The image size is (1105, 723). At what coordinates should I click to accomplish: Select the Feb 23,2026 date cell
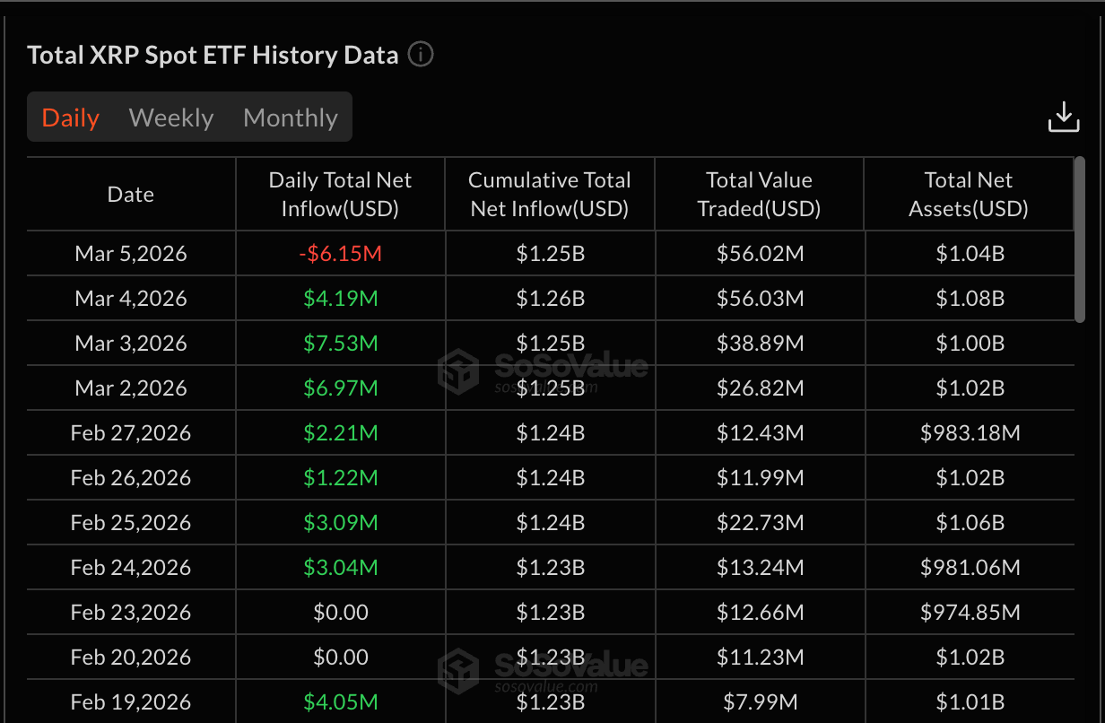pos(131,613)
